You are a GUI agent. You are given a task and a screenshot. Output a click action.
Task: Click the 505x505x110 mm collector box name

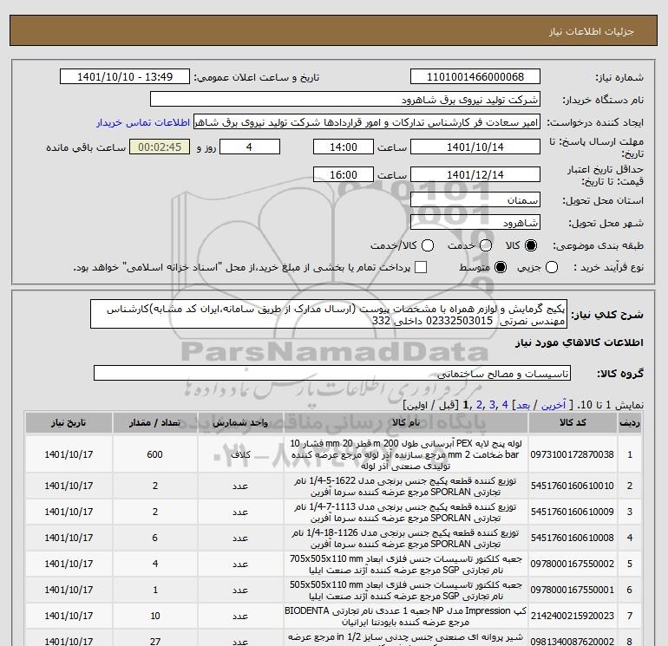(x=406, y=591)
